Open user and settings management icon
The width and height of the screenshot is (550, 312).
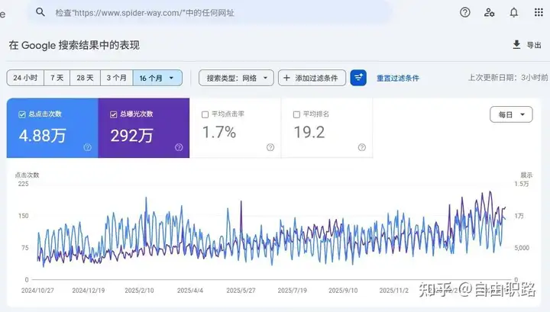pyautogui.click(x=490, y=13)
